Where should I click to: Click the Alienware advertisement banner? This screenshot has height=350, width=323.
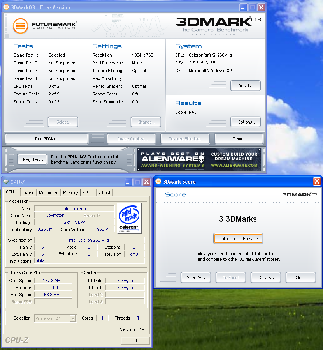pos(199,160)
